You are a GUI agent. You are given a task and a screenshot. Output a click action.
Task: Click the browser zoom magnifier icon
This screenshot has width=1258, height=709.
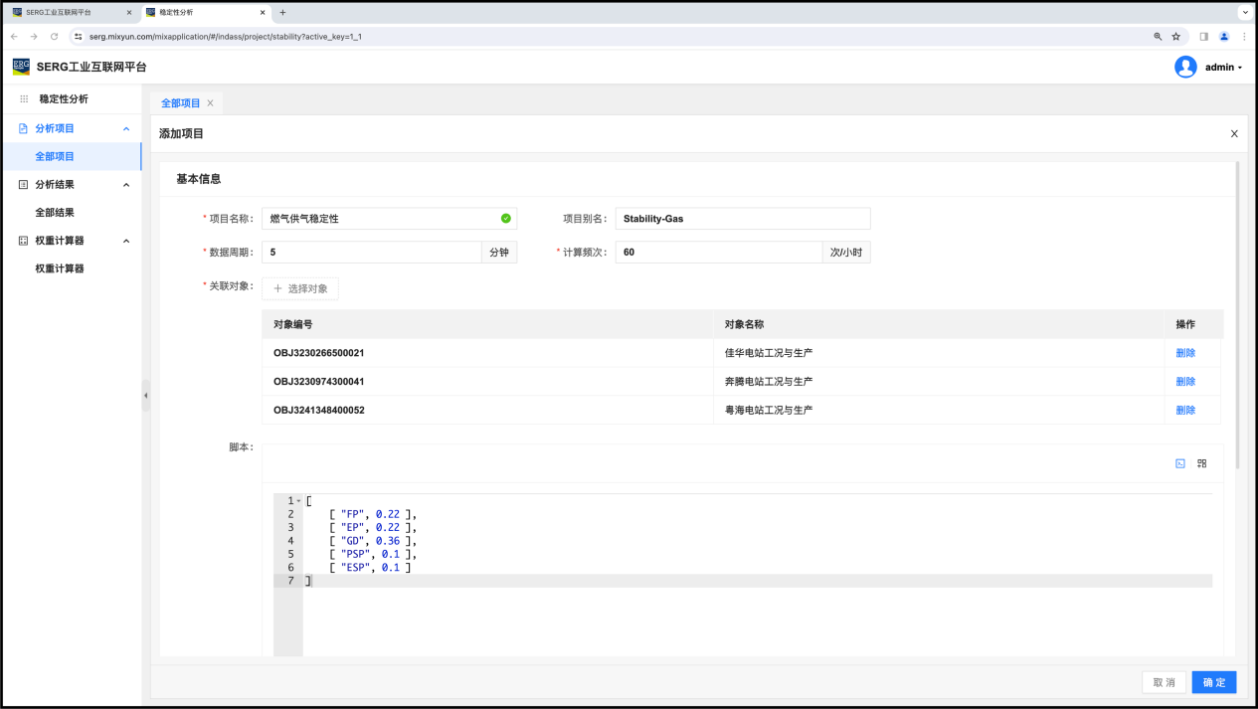[1157, 37]
